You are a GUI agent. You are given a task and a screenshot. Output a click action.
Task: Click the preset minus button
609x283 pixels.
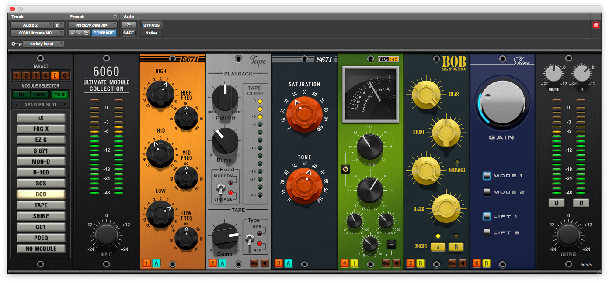coord(73,33)
